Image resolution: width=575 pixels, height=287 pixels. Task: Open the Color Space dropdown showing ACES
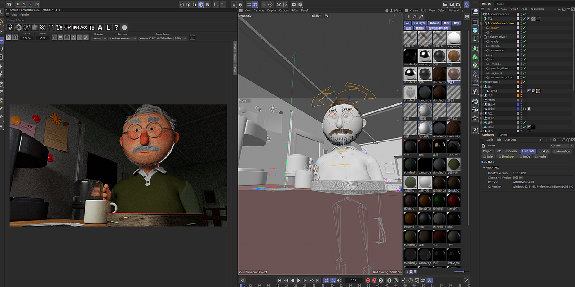pos(163,39)
